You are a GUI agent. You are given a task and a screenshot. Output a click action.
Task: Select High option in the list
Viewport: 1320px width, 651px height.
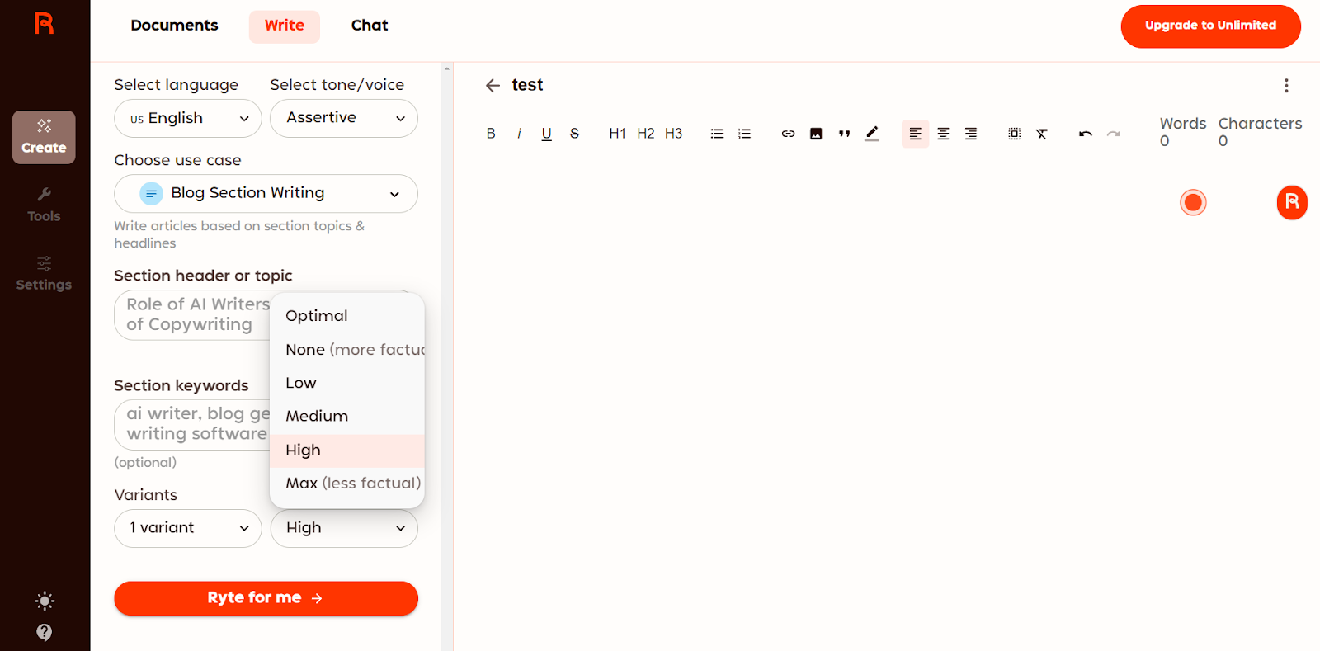tap(347, 451)
